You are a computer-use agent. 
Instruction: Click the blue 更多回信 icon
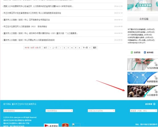[145, 52]
